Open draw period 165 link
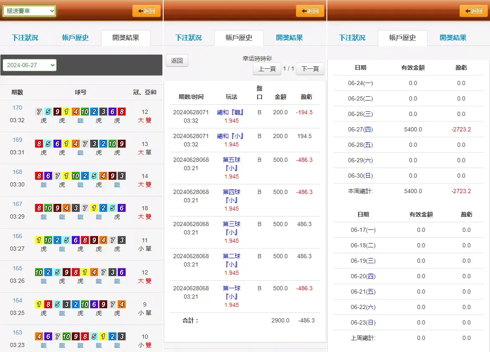Viewport: 490px width, 352px height. pos(17,268)
